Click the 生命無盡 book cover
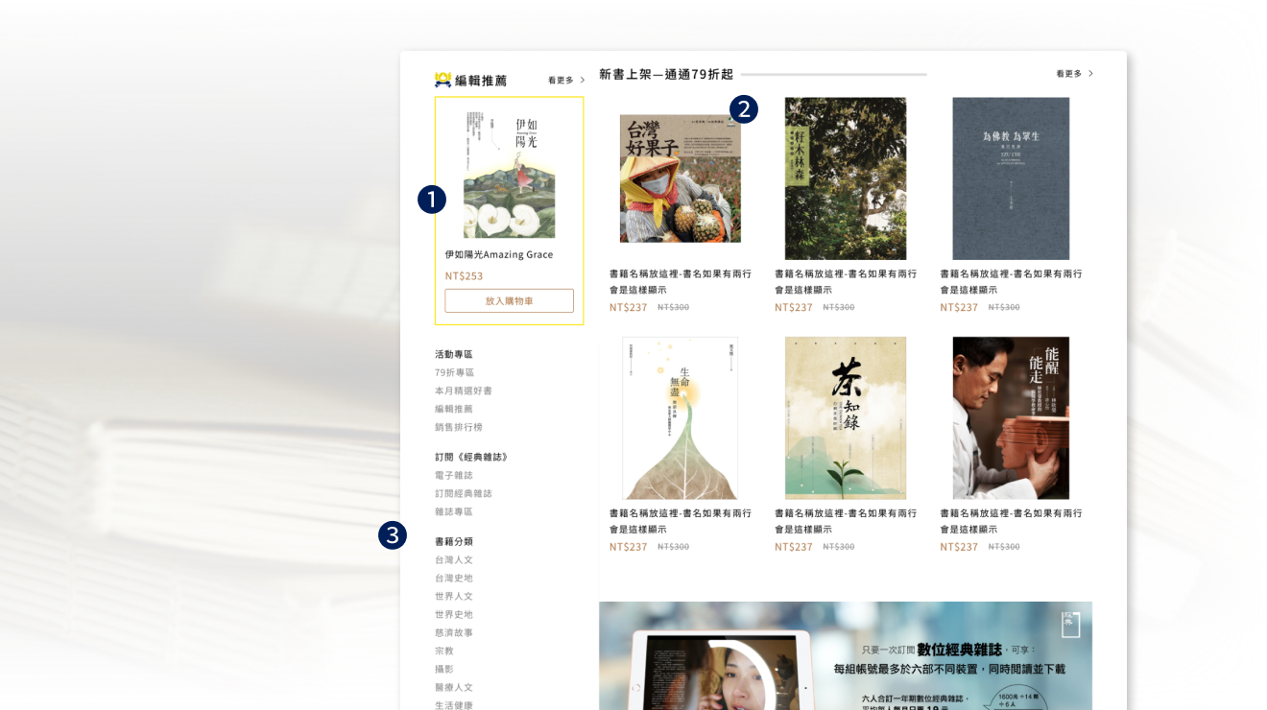1267x710 pixels. [680, 417]
